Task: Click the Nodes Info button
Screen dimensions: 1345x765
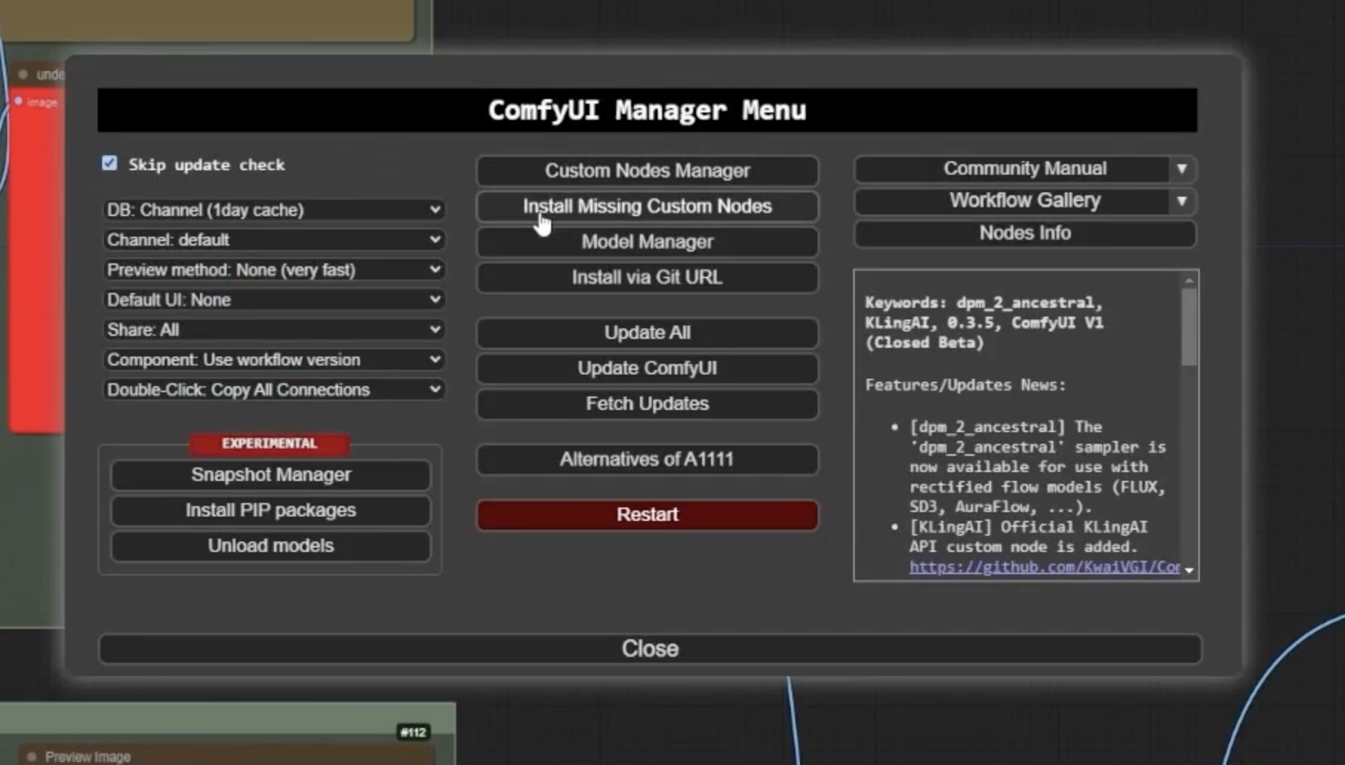Action: click(x=1025, y=233)
